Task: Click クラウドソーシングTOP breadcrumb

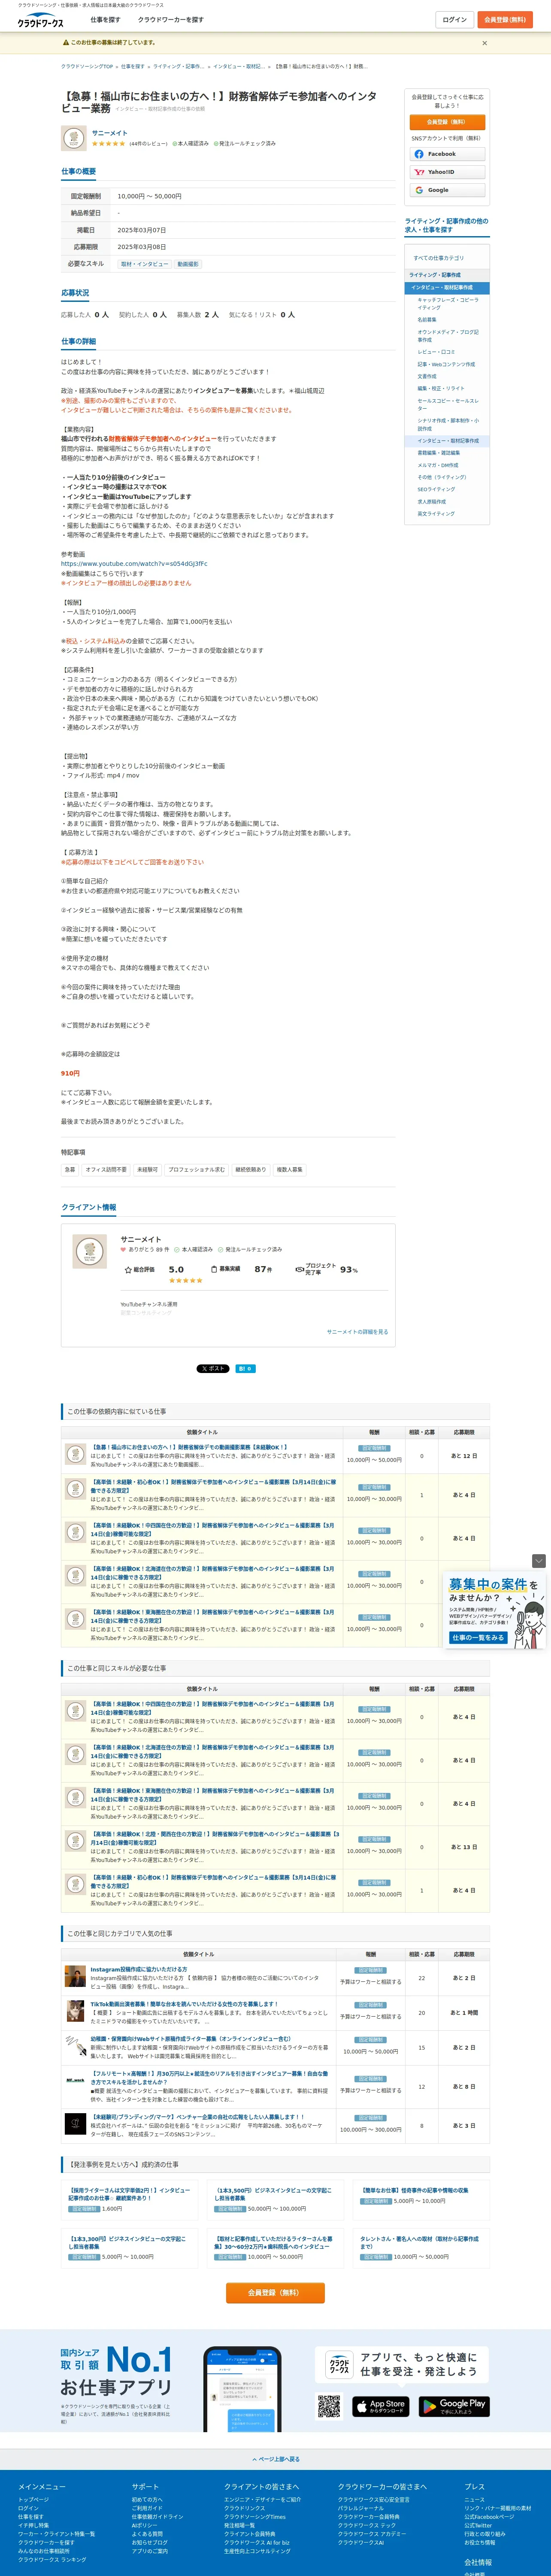Action: tap(87, 67)
